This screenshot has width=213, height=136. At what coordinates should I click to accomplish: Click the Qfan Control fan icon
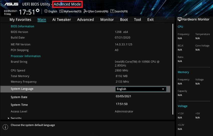pos(85,11)
